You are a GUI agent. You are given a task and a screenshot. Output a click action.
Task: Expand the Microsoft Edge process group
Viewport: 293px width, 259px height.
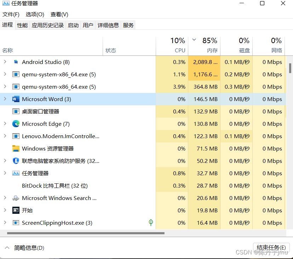[x=5, y=124]
